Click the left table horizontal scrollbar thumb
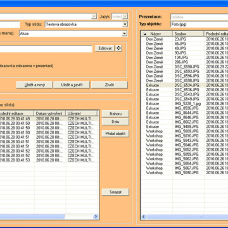The width and height of the screenshot is (228, 228). (32, 217)
